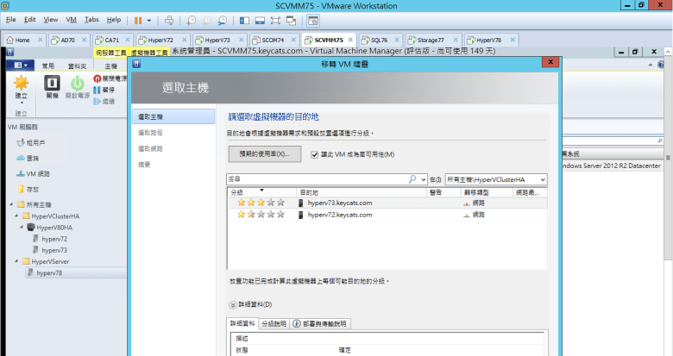Screen dimensions: 673x356
Task: Click the 預期的使用率(X)... button
Action: 264,153
